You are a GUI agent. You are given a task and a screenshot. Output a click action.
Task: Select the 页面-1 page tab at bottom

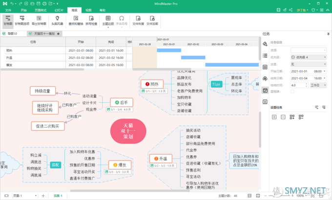(58, 196)
